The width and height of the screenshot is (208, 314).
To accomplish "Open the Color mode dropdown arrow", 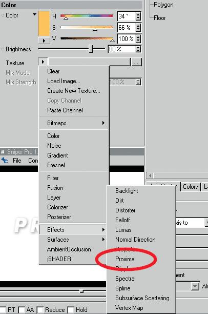I will [x=35, y=14].
